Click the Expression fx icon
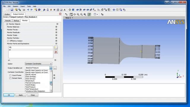 tap(65, 10)
